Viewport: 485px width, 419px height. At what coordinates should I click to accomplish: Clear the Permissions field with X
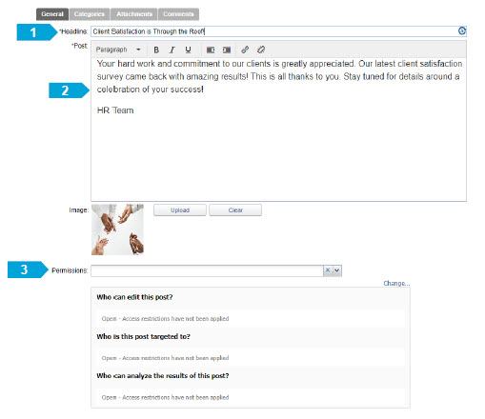pos(328,270)
